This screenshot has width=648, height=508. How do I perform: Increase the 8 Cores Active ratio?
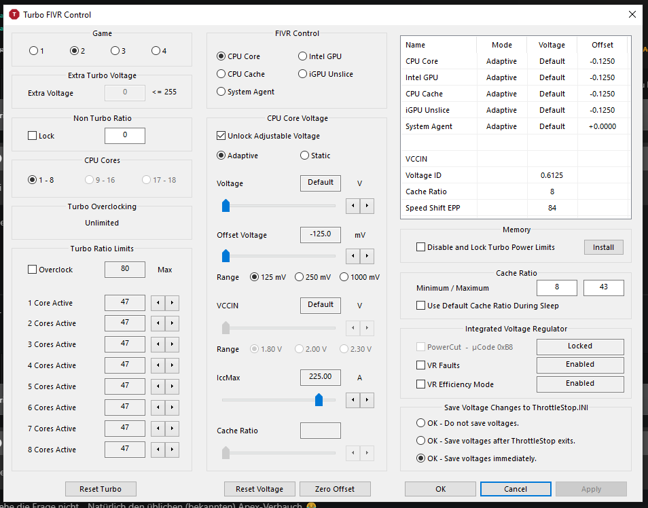click(172, 450)
